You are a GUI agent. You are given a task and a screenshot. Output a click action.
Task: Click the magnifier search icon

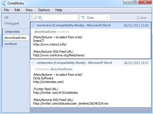tap(35, 17)
